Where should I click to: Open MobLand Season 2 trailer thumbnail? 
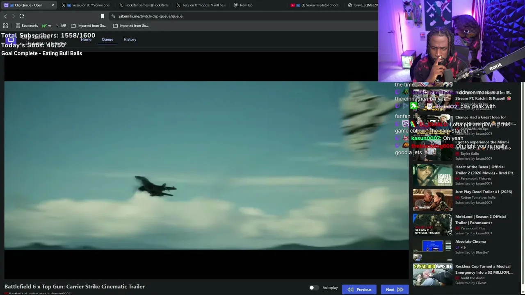coord(433,225)
